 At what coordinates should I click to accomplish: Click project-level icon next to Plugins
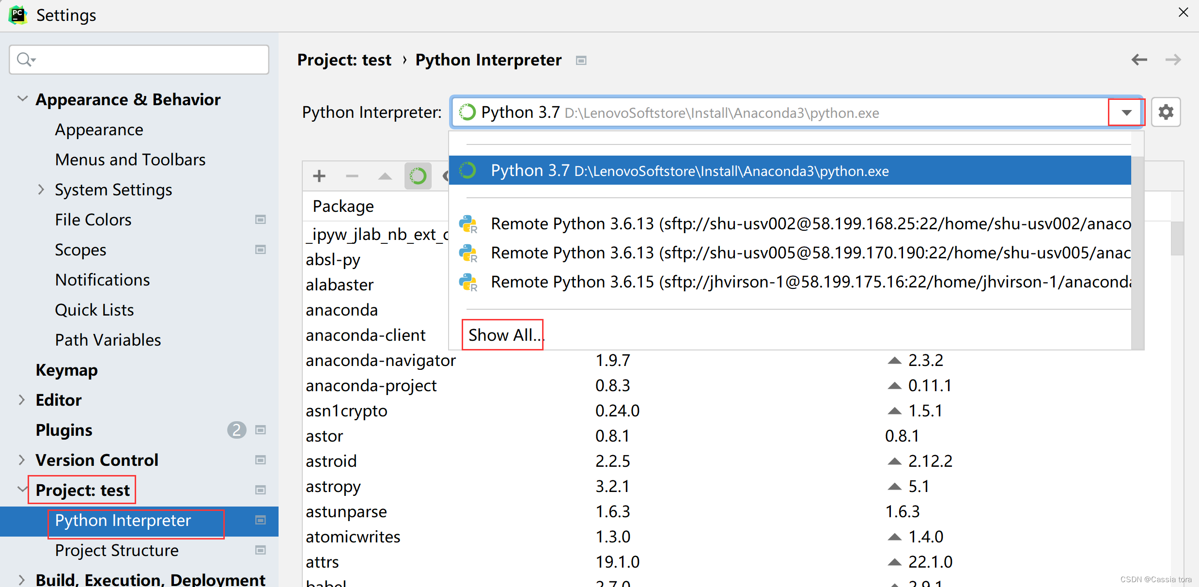click(x=260, y=430)
